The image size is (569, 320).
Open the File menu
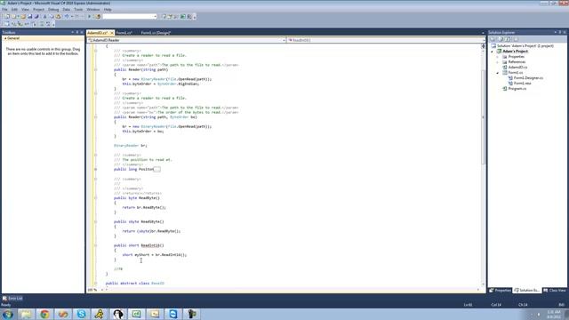tap(4, 10)
